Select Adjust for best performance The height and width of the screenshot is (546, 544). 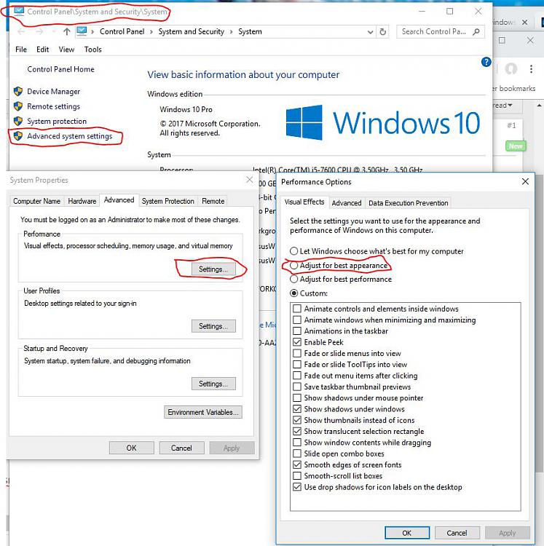point(294,280)
